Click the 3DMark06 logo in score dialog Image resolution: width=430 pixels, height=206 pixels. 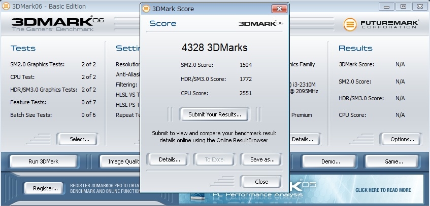click(x=261, y=23)
